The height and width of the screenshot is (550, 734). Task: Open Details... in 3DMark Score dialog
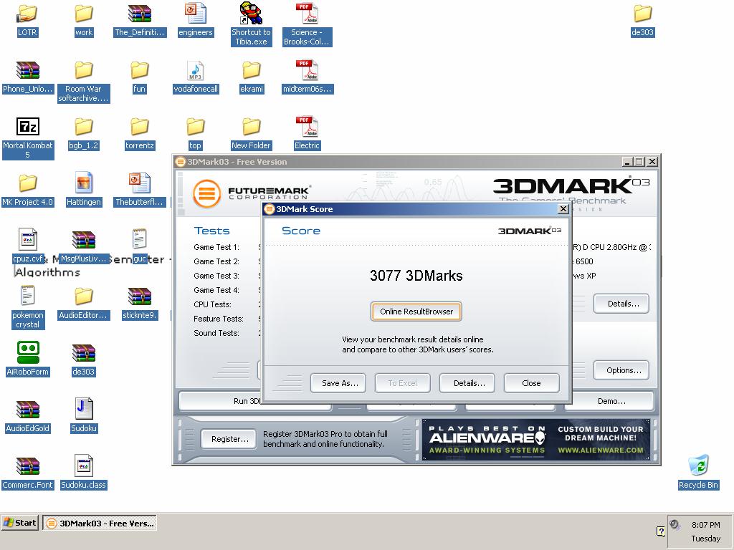pos(467,383)
